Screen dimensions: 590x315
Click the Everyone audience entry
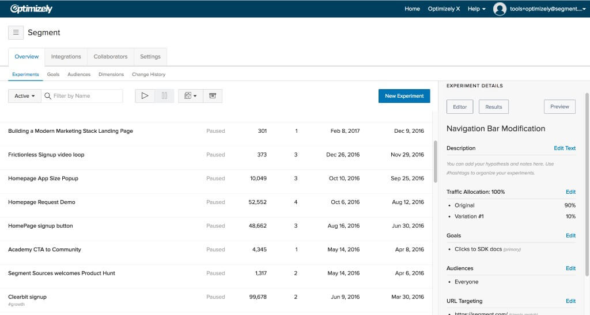click(x=466, y=282)
